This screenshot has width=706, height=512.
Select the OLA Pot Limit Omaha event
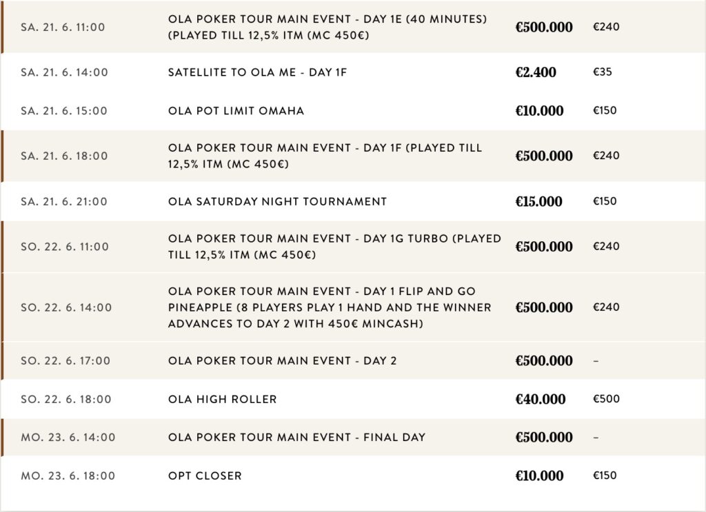236,110
